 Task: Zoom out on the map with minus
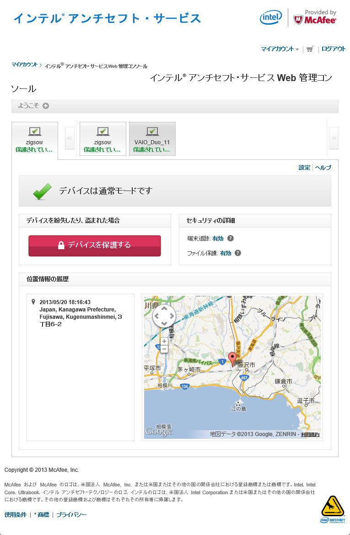tap(164, 349)
